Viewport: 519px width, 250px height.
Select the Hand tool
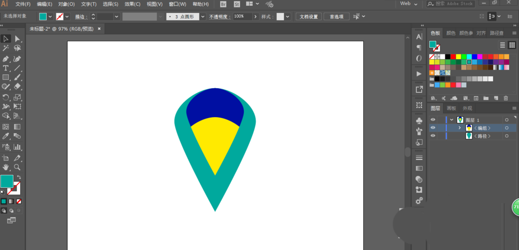pyautogui.click(x=6, y=167)
